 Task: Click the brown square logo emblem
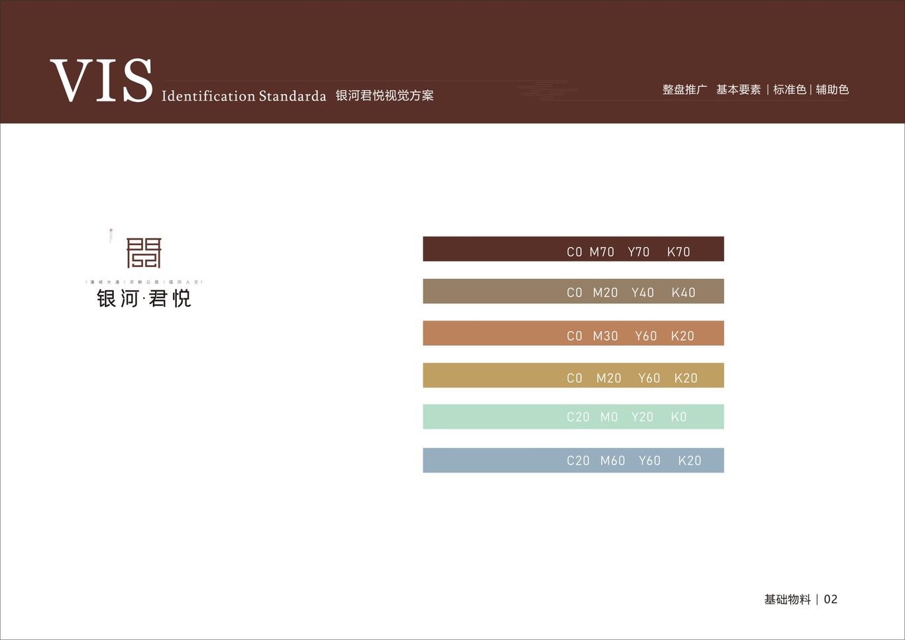pos(144,252)
